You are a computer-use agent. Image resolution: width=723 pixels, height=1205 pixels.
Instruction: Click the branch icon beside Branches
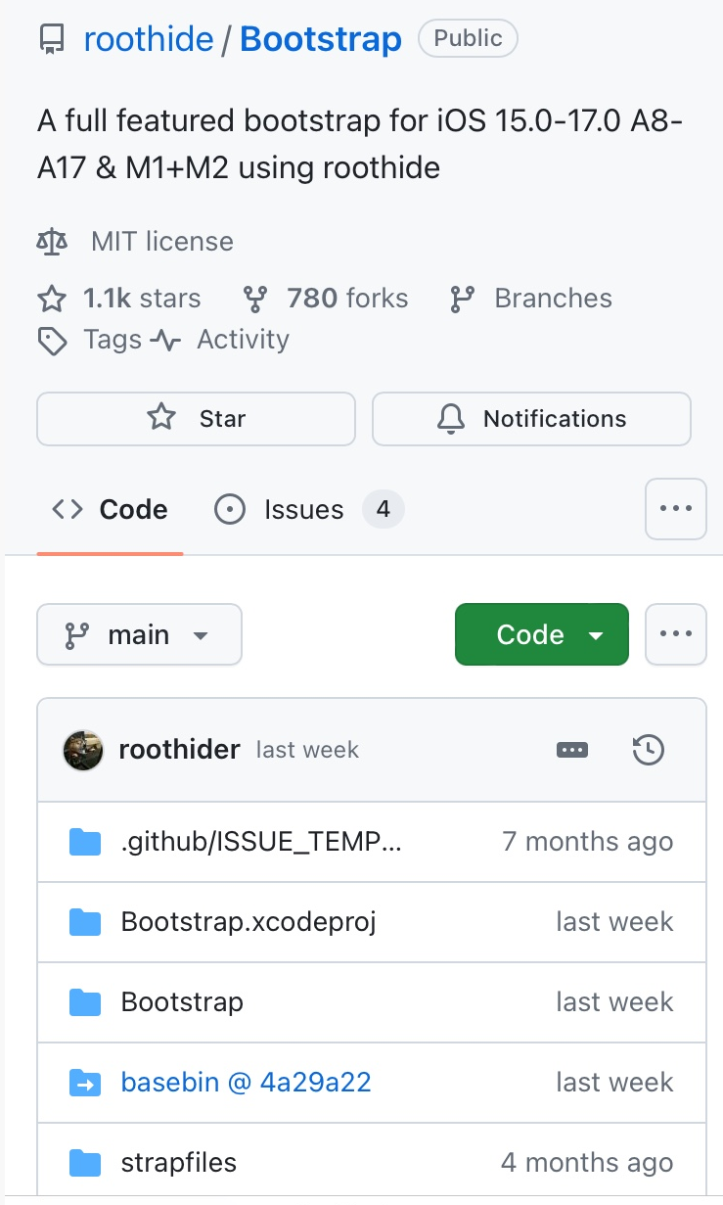pyautogui.click(x=462, y=299)
